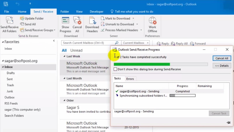
Task: Select the Junk folder
Action: (x=10, y=91)
